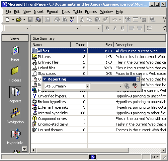Click the Undo arrow icon
The width and height of the screenshot is (168, 161).
(115, 20)
